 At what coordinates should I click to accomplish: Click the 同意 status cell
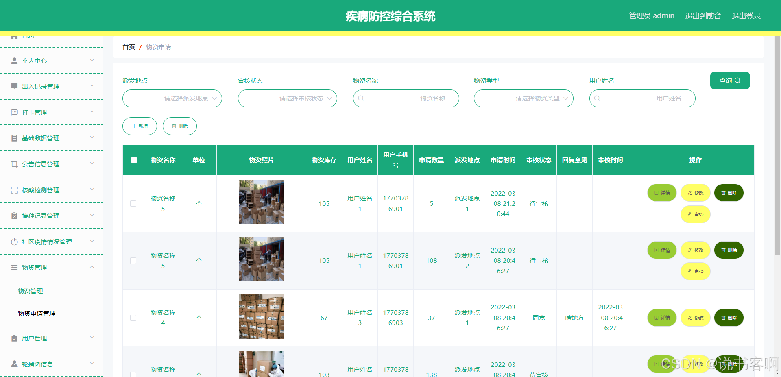tap(539, 318)
